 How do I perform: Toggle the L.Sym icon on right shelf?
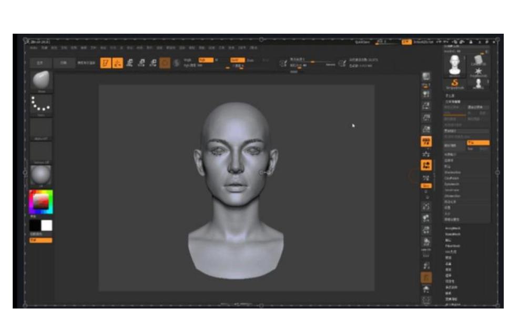[426, 178]
